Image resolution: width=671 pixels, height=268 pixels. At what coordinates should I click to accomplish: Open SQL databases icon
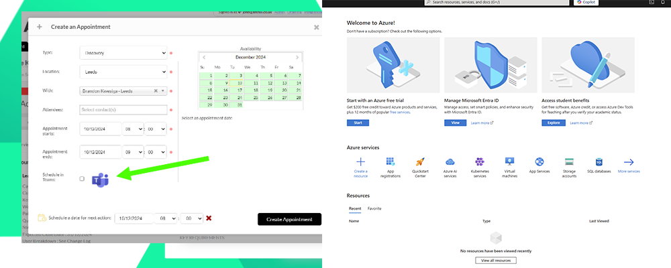tap(599, 162)
